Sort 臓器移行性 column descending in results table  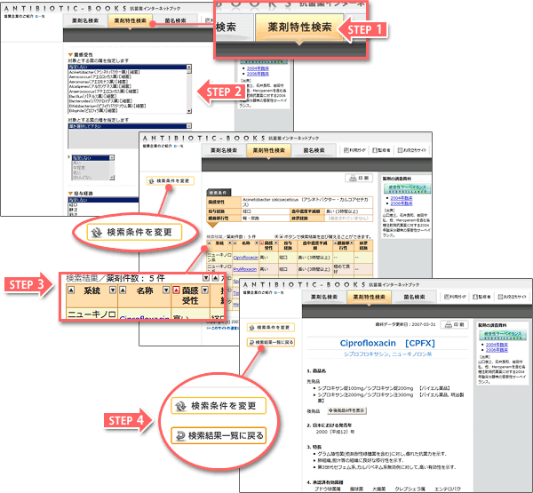(x=351, y=243)
